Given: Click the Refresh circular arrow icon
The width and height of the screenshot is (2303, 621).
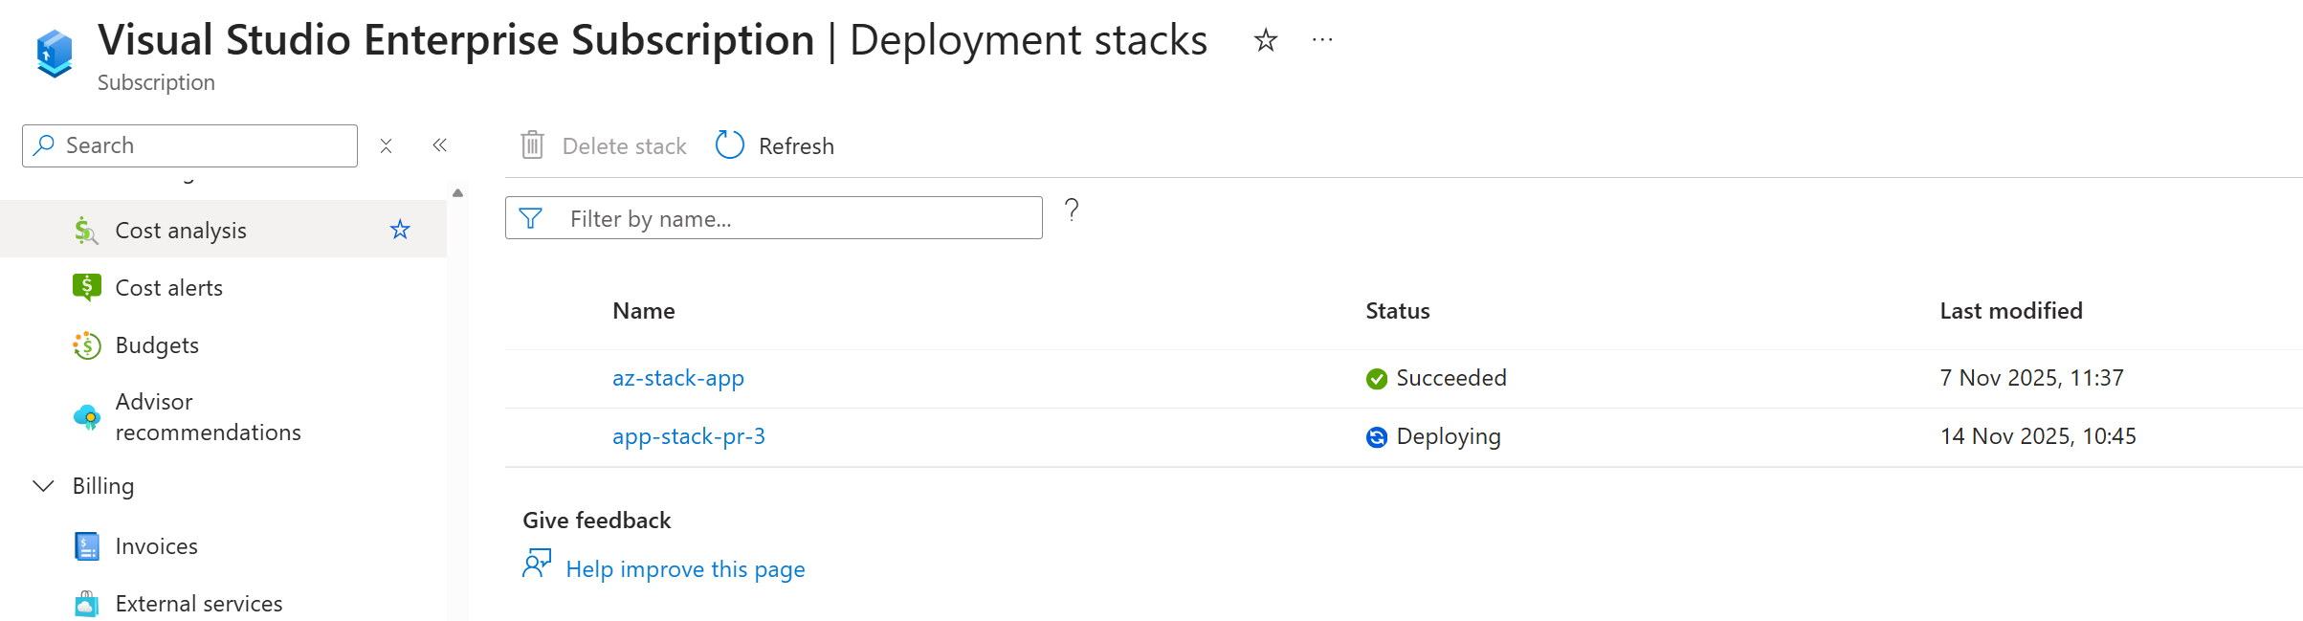Looking at the screenshot, I should [729, 145].
